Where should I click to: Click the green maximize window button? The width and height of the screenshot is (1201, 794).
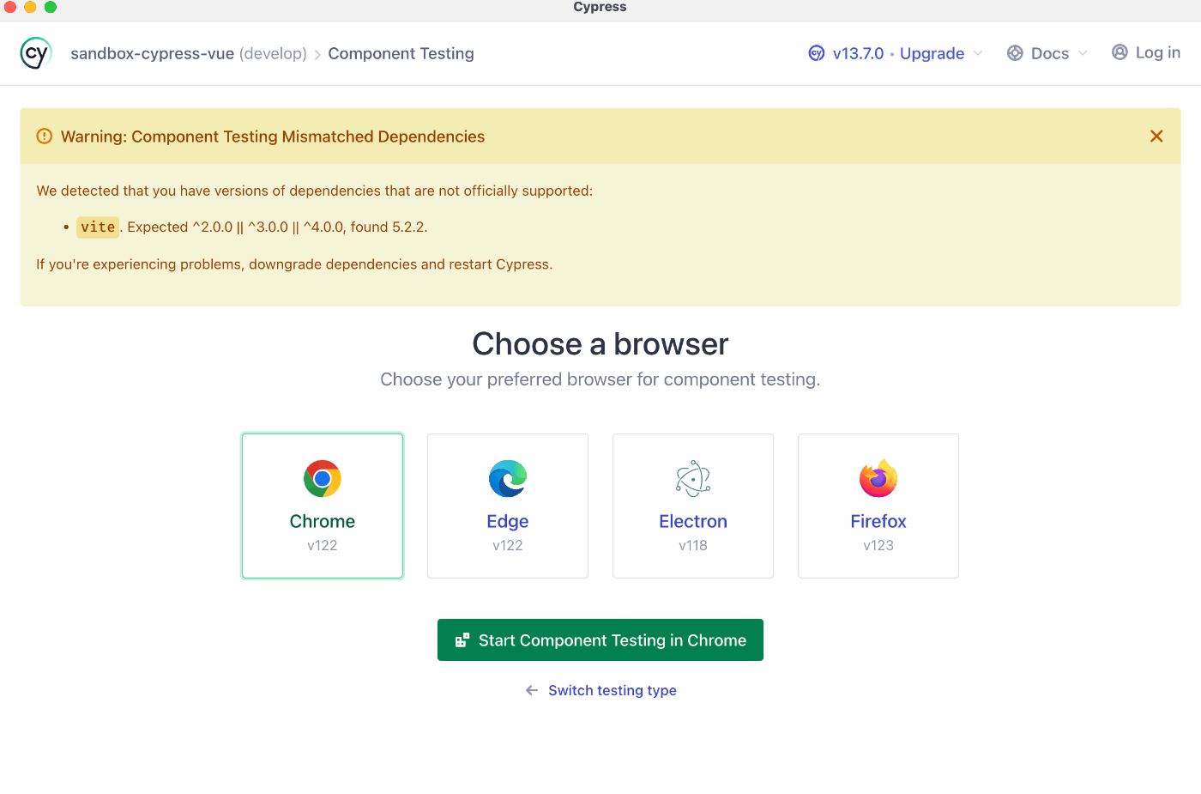click(51, 7)
